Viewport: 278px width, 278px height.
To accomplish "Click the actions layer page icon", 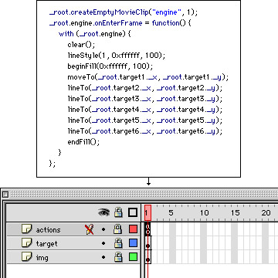I will click(x=26, y=229).
